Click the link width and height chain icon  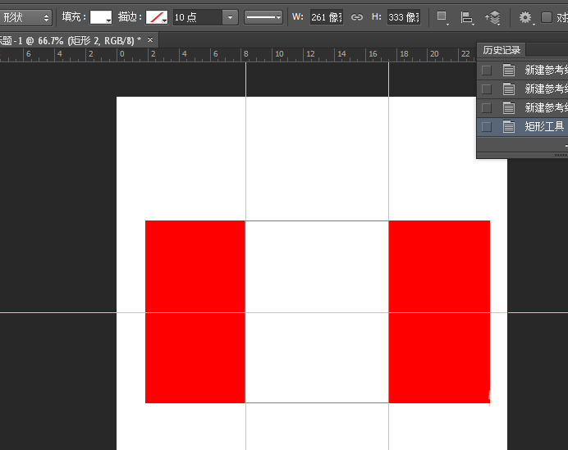pyautogui.click(x=356, y=17)
